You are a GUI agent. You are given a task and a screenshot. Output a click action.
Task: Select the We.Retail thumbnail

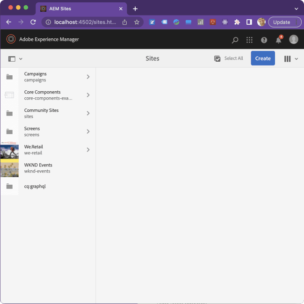9,150
